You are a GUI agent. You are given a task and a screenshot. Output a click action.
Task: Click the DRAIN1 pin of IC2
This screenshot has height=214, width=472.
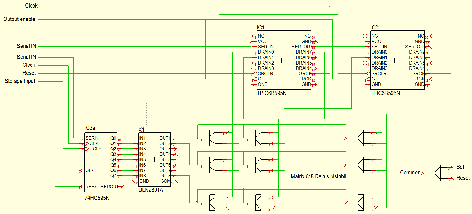pyautogui.click(x=379, y=57)
